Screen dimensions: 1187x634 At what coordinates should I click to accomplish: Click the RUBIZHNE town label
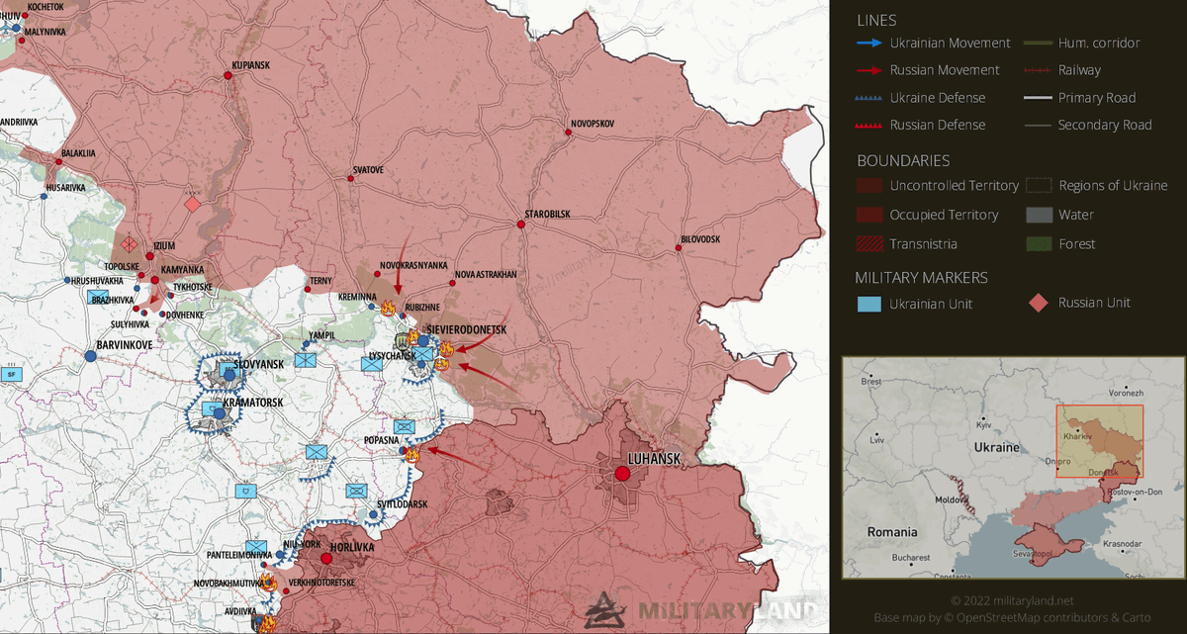(x=422, y=308)
